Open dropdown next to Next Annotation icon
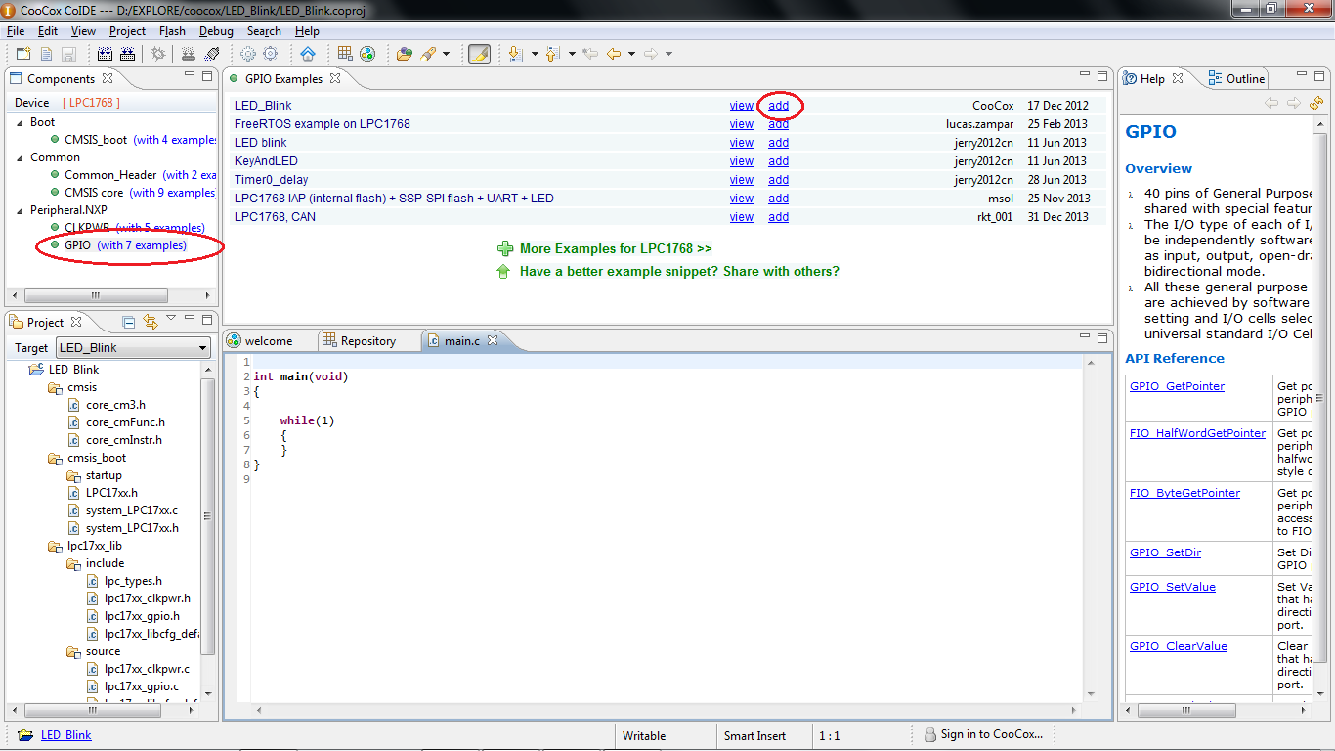Screen dimensions: 1335x751 [x=534, y=54]
